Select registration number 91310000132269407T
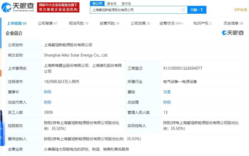The image size is (249, 156). point(183,68)
